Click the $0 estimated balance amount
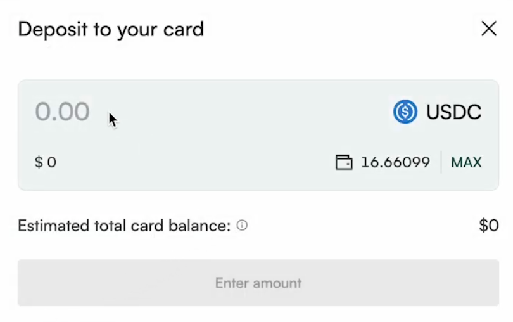 click(x=489, y=226)
